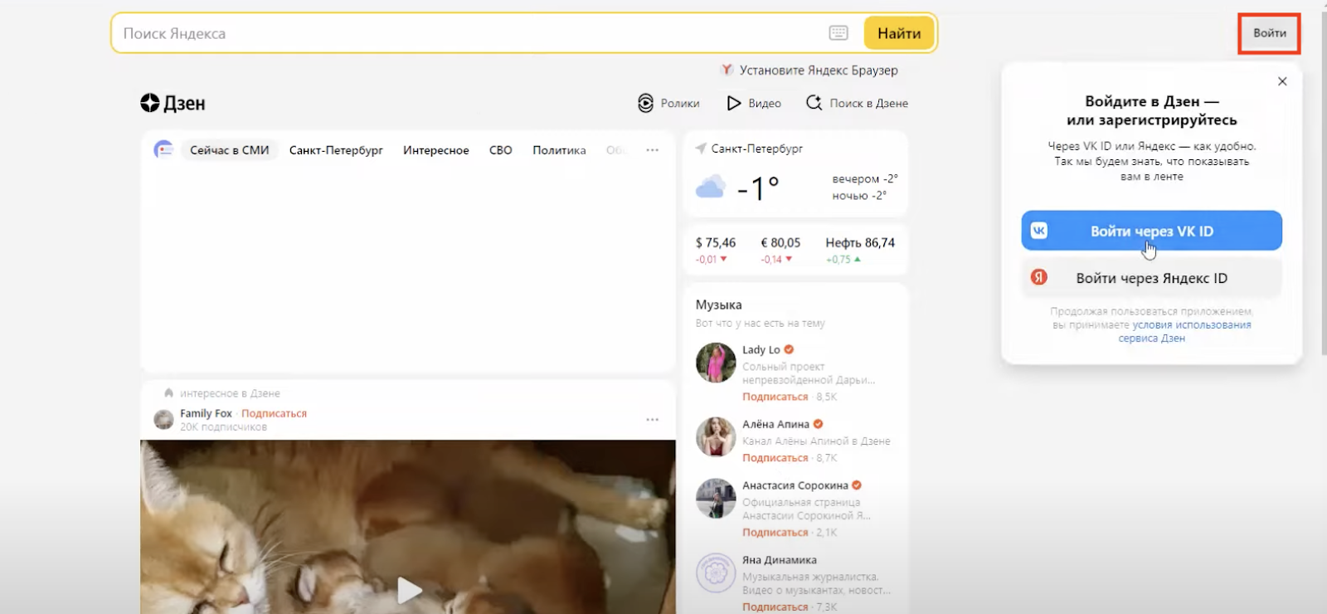Sign in via VK ID
Screen dimensions: 1327x614
[1151, 231]
